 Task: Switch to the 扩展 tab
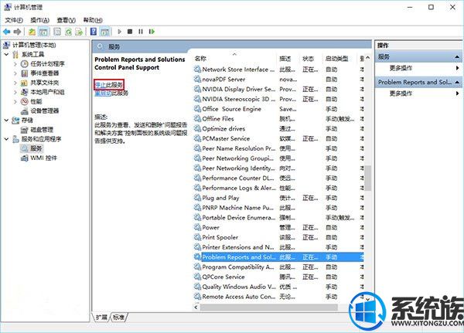pyautogui.click(x=101, y=318)
